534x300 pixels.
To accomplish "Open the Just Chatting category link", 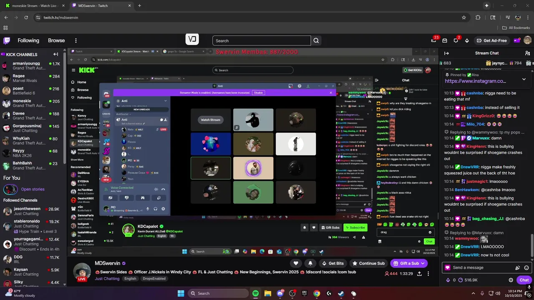I will click(107, 279).
